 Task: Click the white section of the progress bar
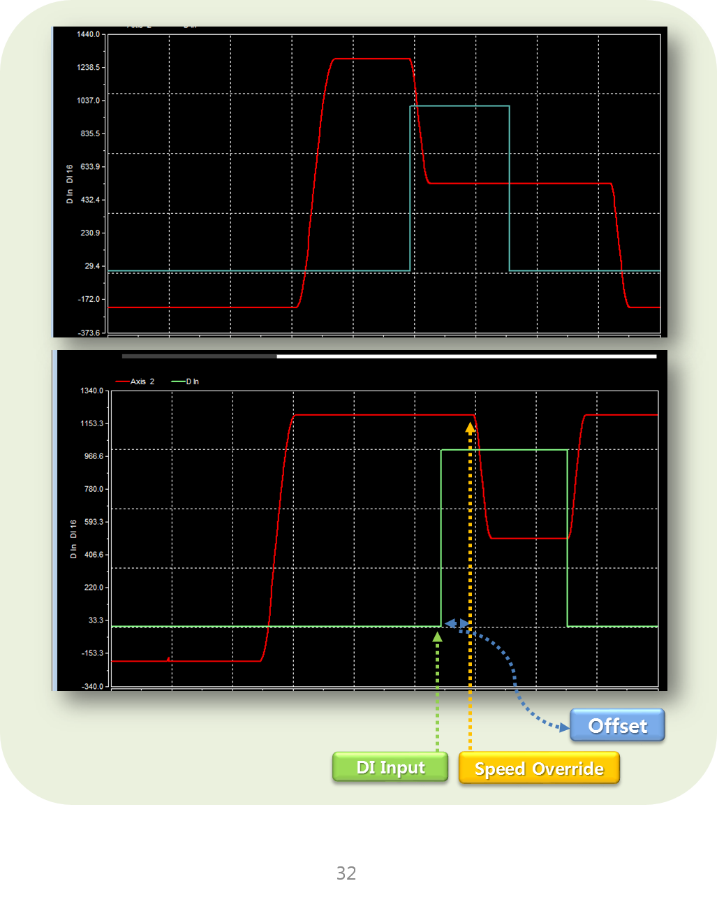click(466, 356)
